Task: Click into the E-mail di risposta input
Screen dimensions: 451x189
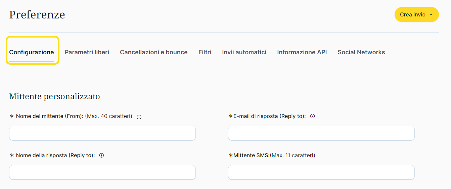Action: pos(321,133)
